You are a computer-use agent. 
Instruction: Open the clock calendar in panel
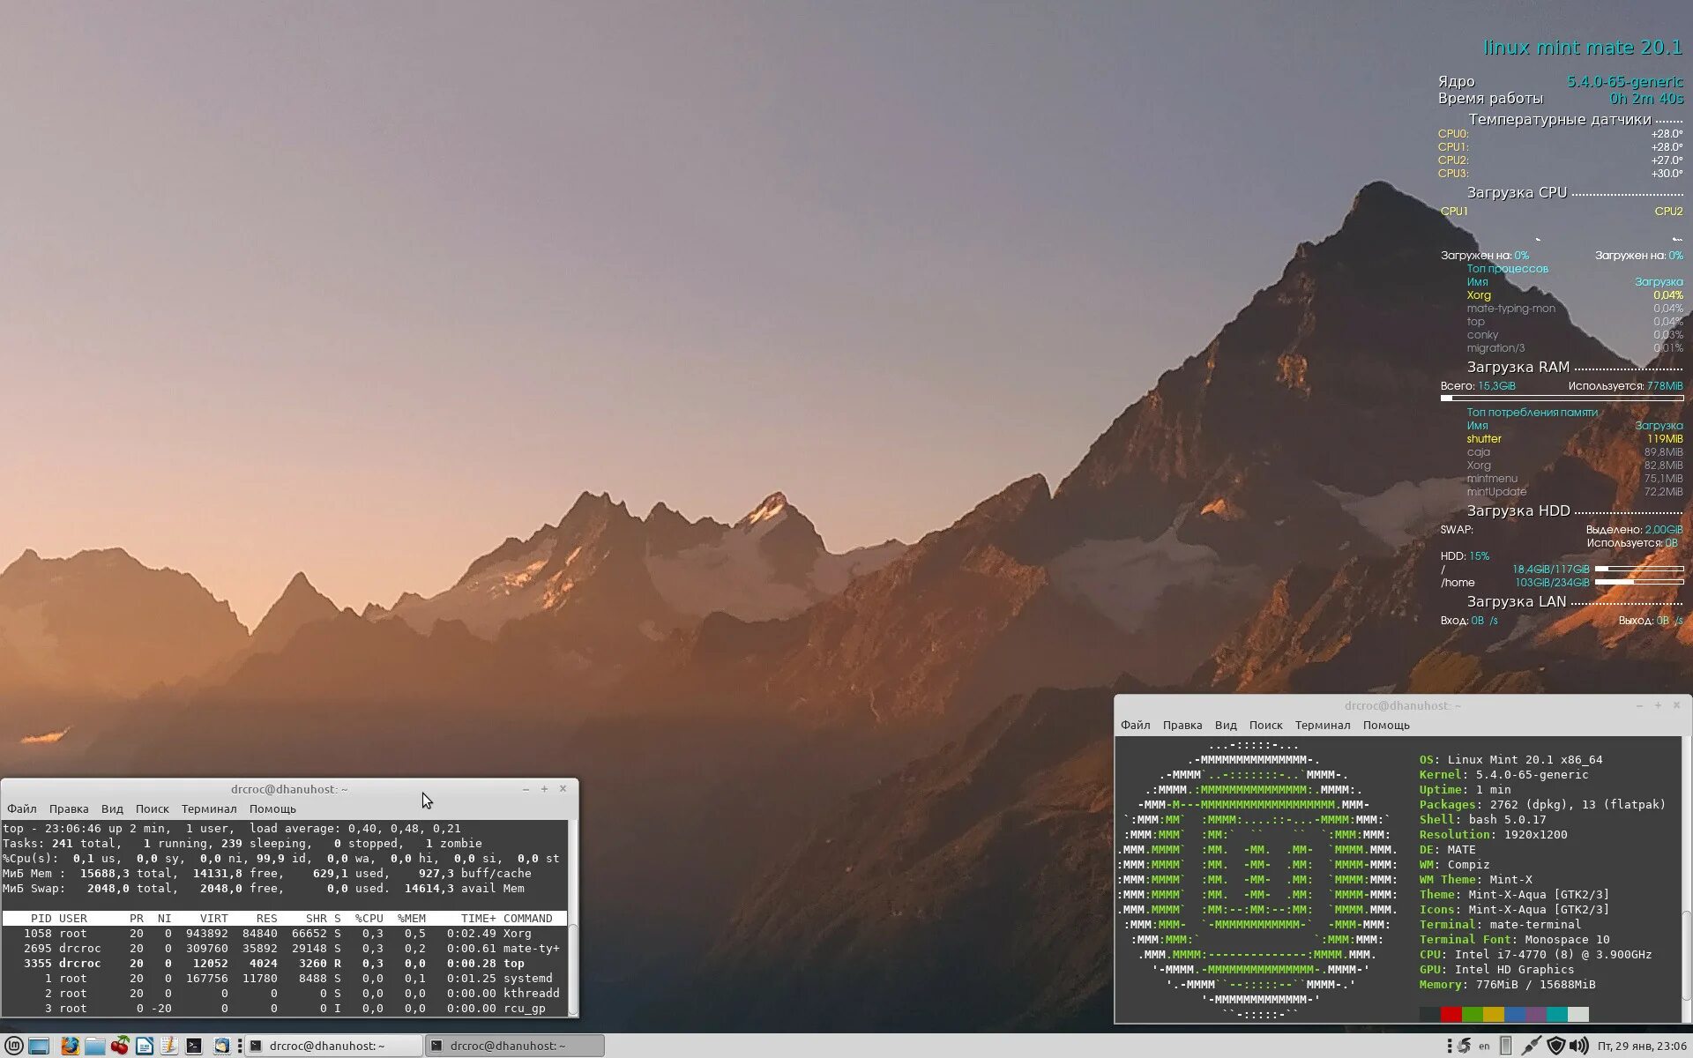click(x=1642, y=1047)
